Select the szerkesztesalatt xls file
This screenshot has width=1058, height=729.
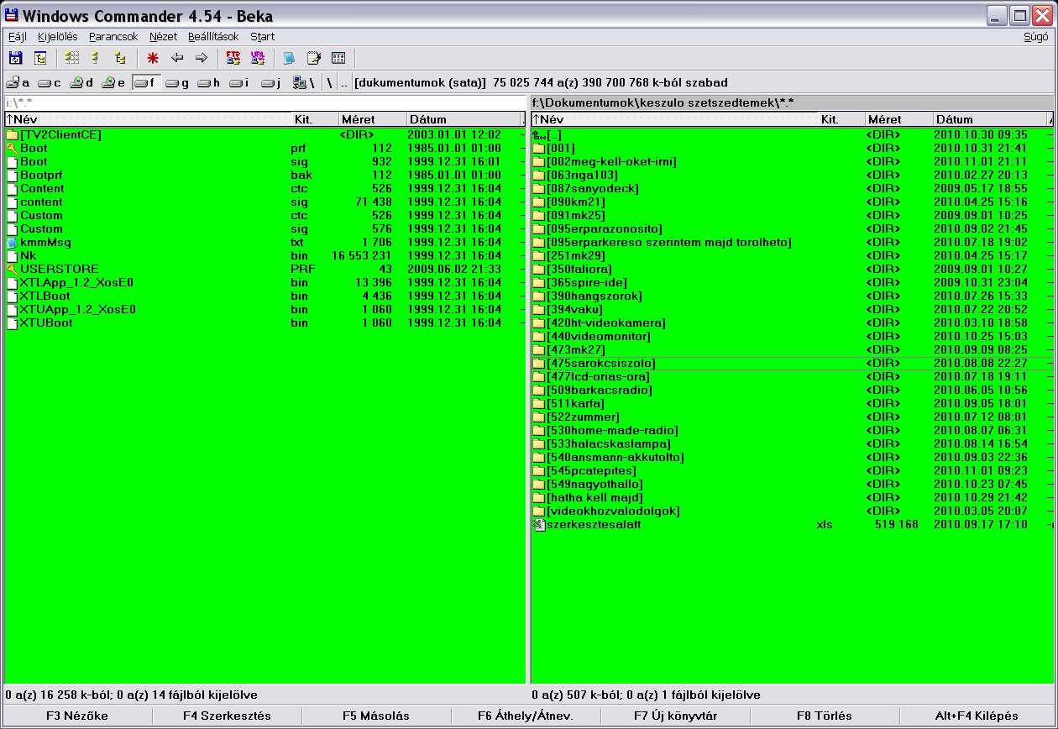tap(593, 525)
